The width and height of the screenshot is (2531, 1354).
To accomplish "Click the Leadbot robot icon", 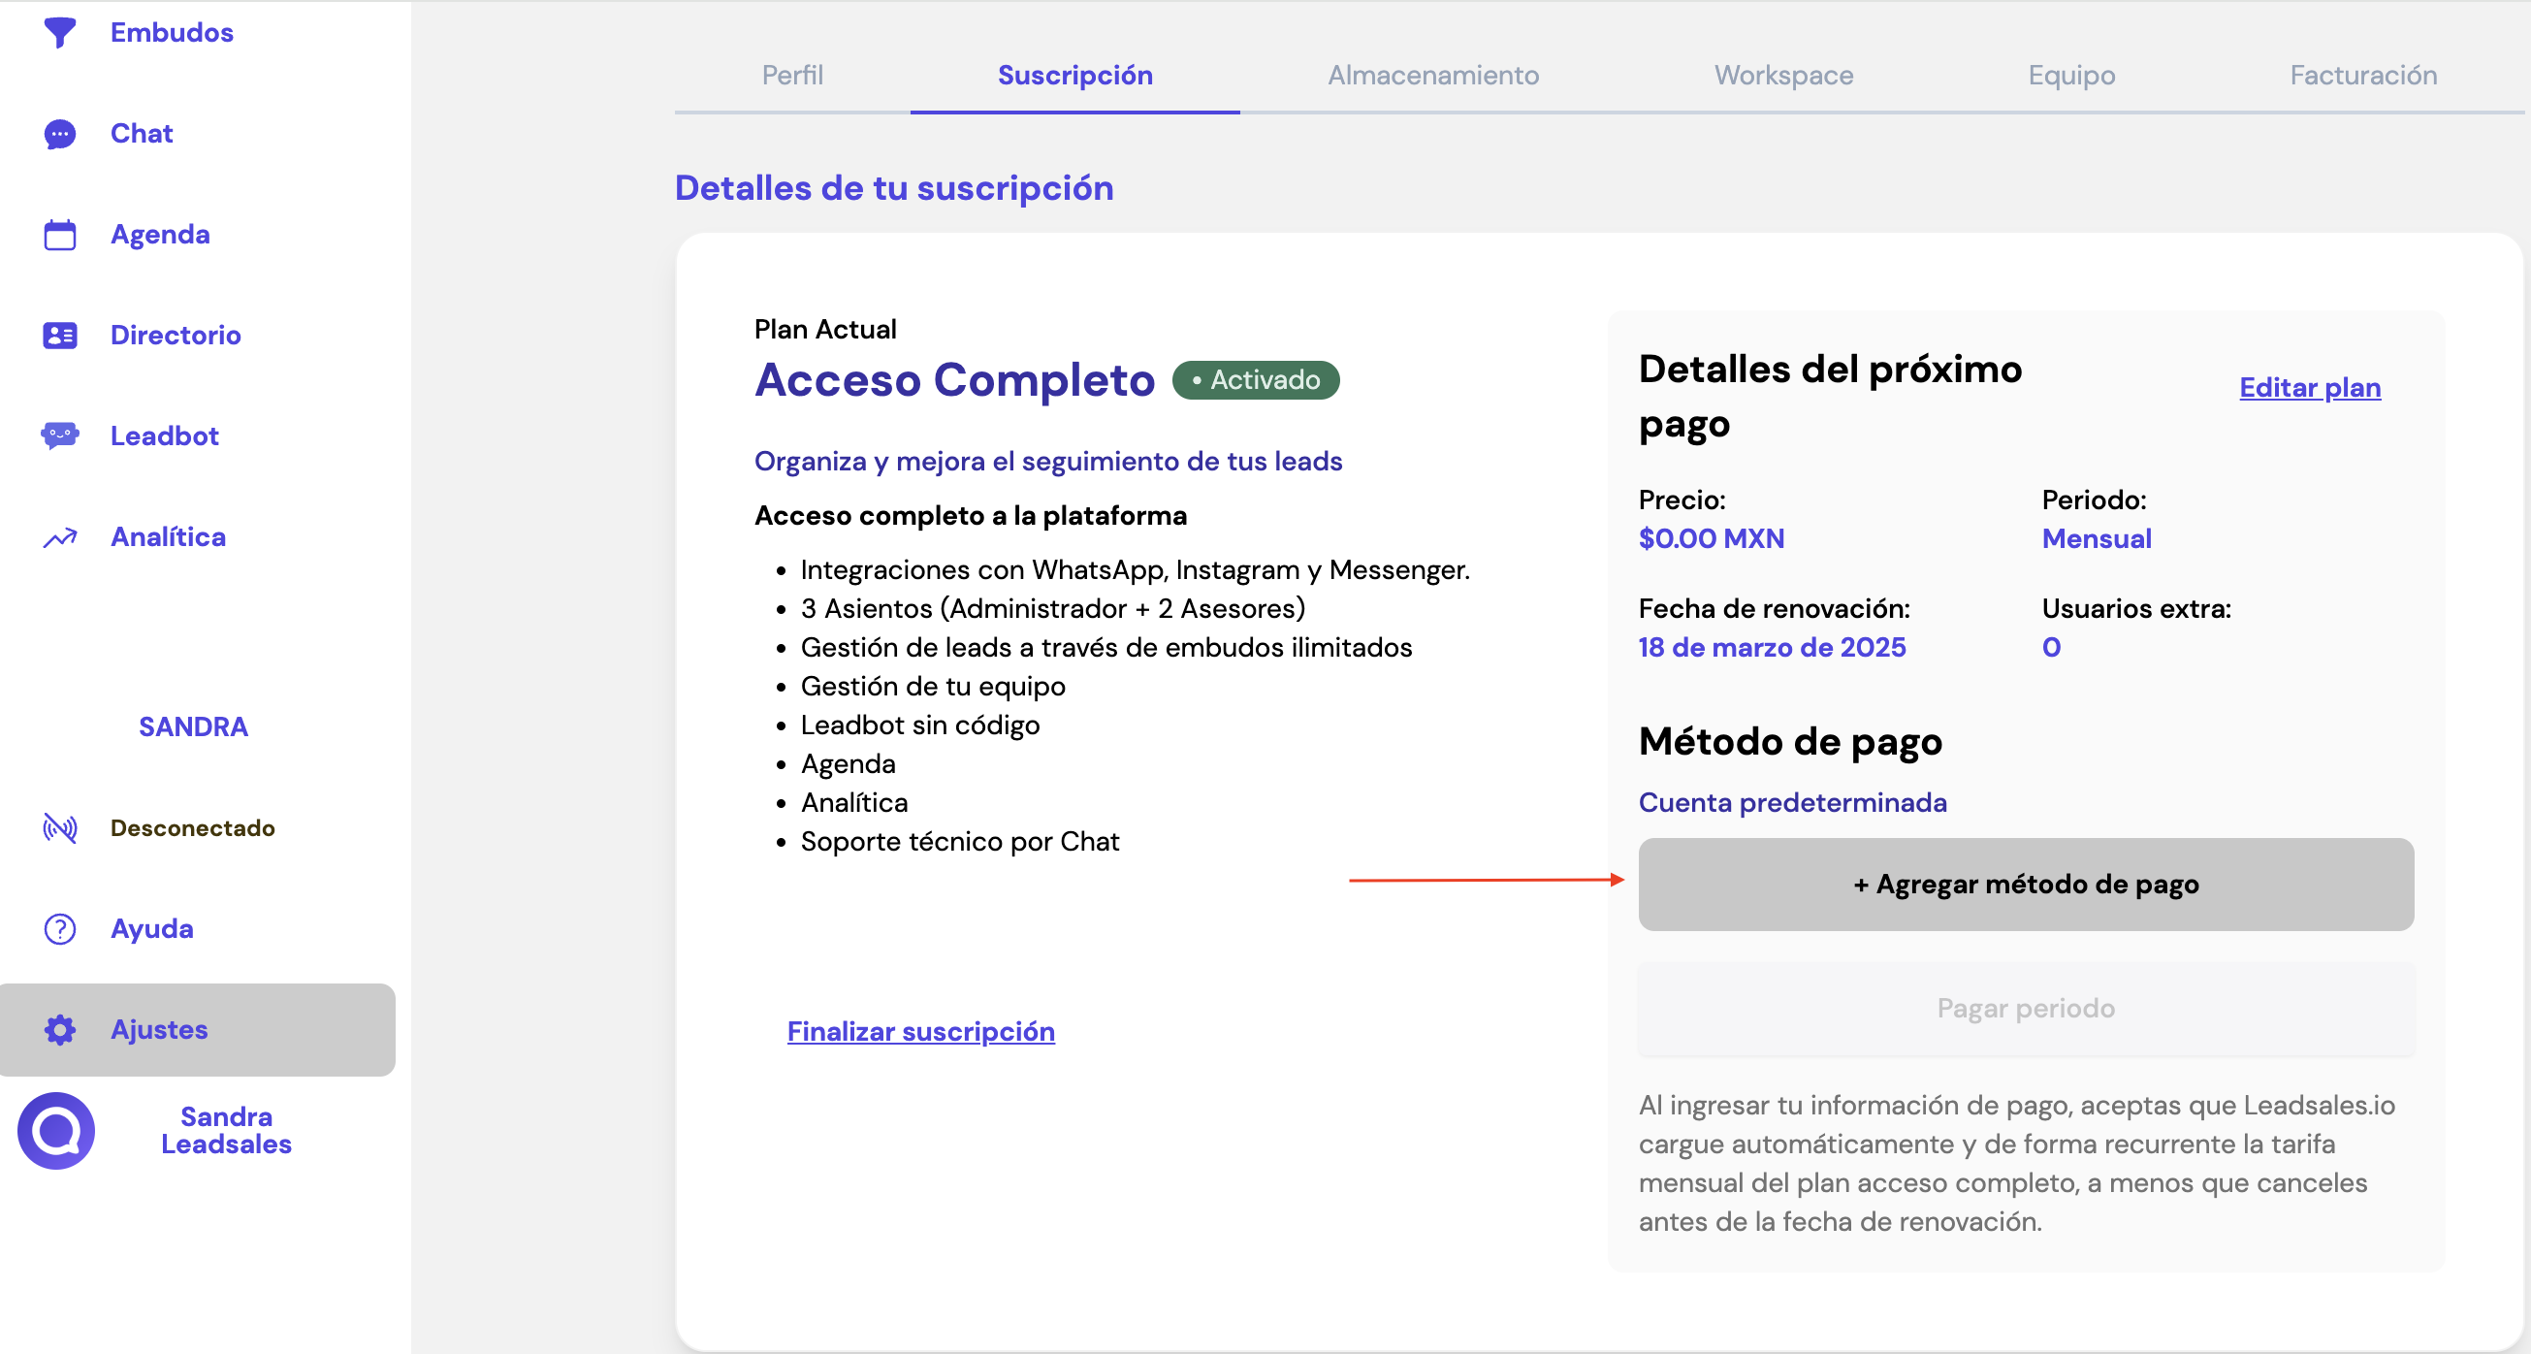I will pyautogui.click(x=60, y=435).
